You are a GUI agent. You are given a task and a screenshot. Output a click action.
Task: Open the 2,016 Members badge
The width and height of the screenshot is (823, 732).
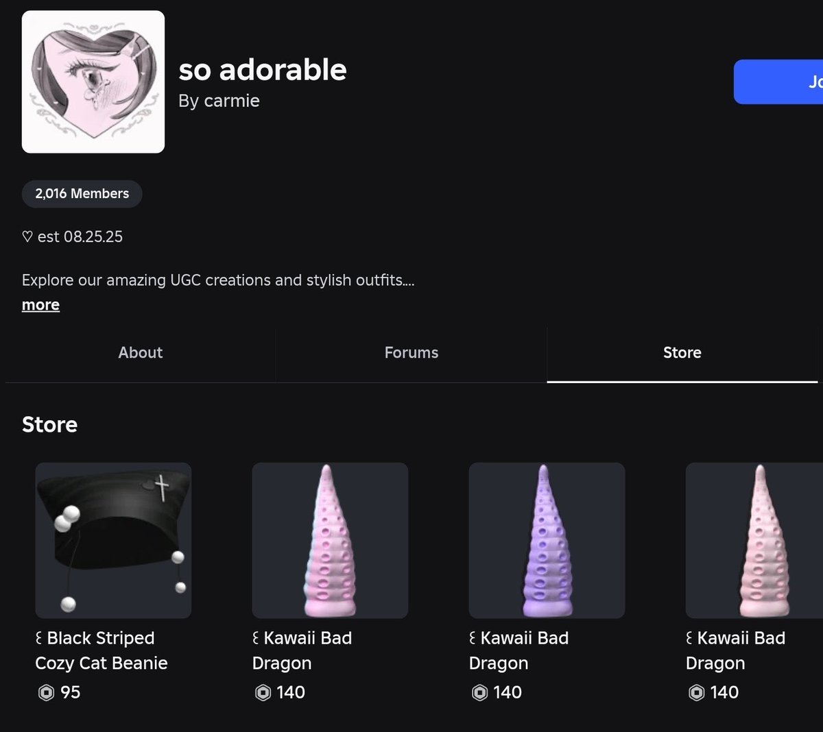tap(82, 194)
